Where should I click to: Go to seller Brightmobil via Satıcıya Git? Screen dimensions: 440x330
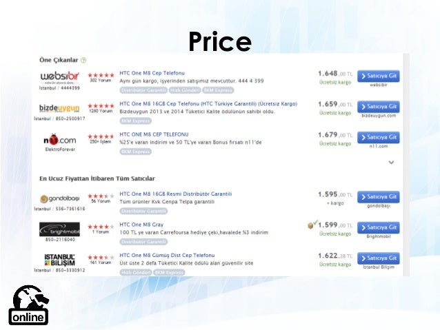(378, 227)
